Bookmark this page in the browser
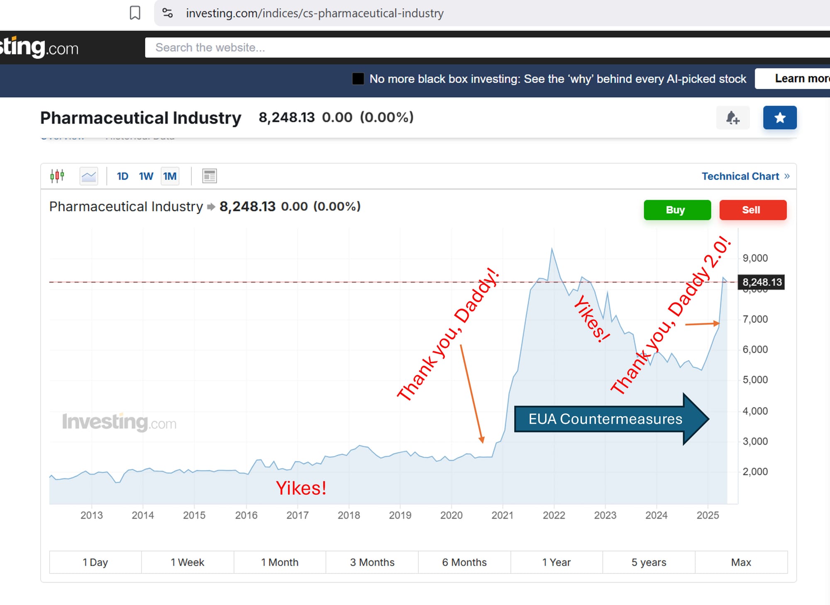 click(135, 13)
